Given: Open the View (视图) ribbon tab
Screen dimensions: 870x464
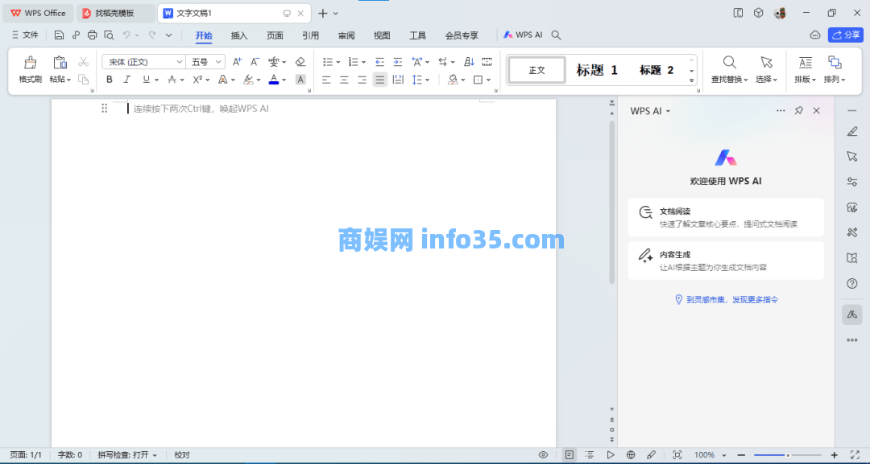Looking at the screenshot, I should point(382,35).
